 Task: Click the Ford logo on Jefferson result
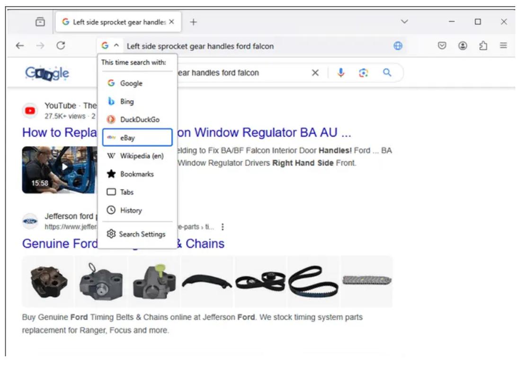30,221
